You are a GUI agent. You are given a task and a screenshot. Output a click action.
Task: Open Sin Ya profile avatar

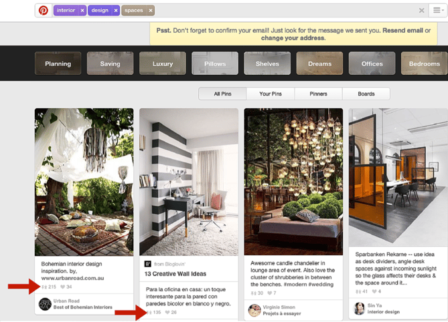click(x=359, y=309)
